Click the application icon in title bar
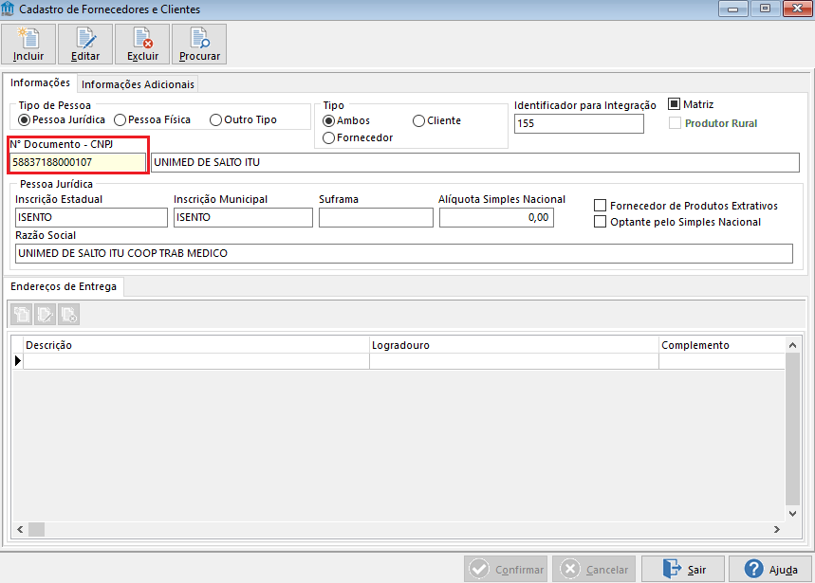The height and width of the screenshot is (583, 815). 8,9
